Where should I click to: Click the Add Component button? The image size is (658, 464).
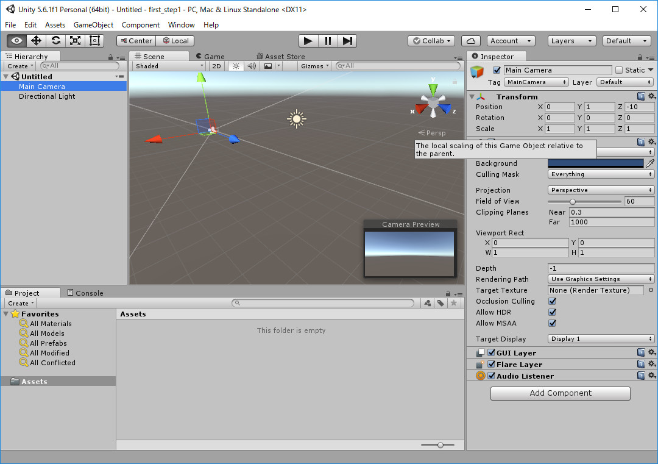[560, 393]
